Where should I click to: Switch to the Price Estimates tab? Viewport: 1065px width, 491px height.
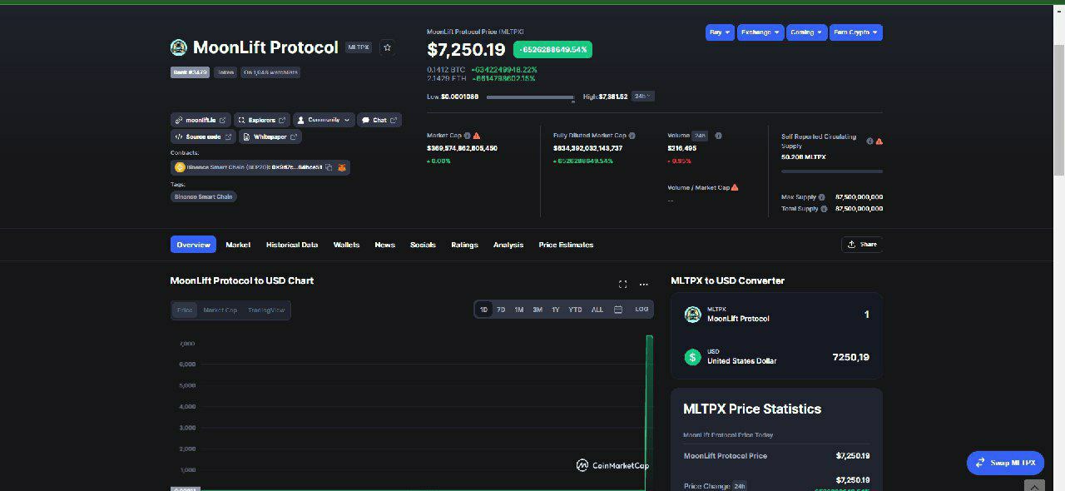tap(566, 245)
